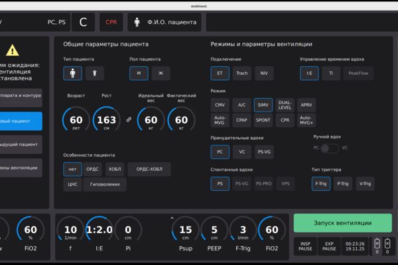Screen dimensions: 398x265
Task: Choose PC mandatory breaths
Action: pos(220,152)
